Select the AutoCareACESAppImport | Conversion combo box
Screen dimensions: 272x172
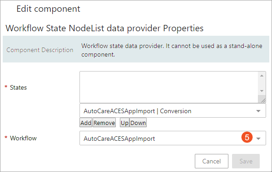pyautogui.click(x=173, y=111)
